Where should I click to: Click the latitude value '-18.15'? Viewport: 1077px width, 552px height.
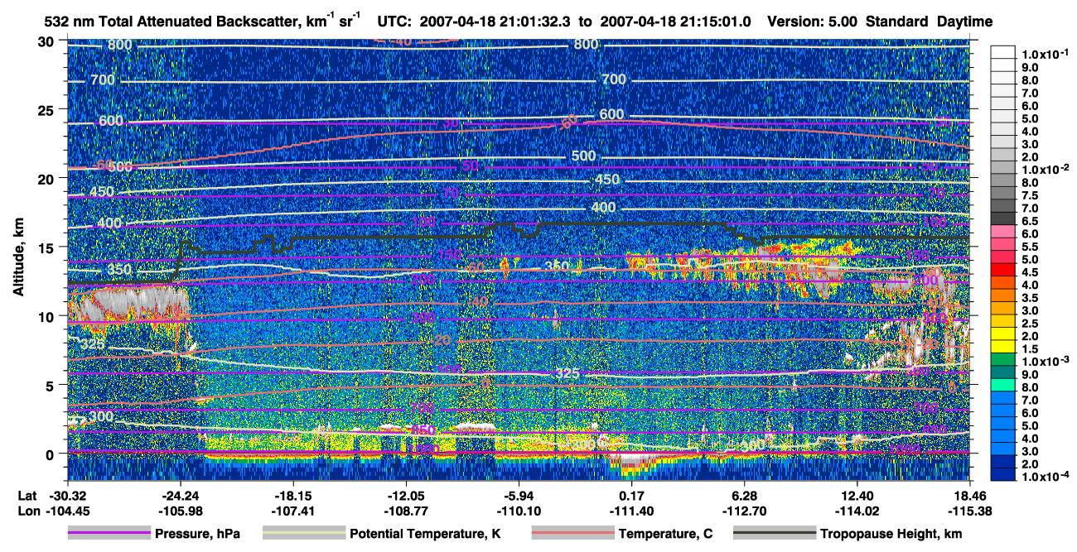coord(292,495)
